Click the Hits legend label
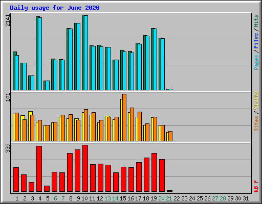The image size is (262, 204). point(256,21)
